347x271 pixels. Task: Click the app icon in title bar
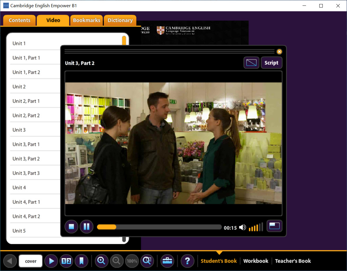6,6
